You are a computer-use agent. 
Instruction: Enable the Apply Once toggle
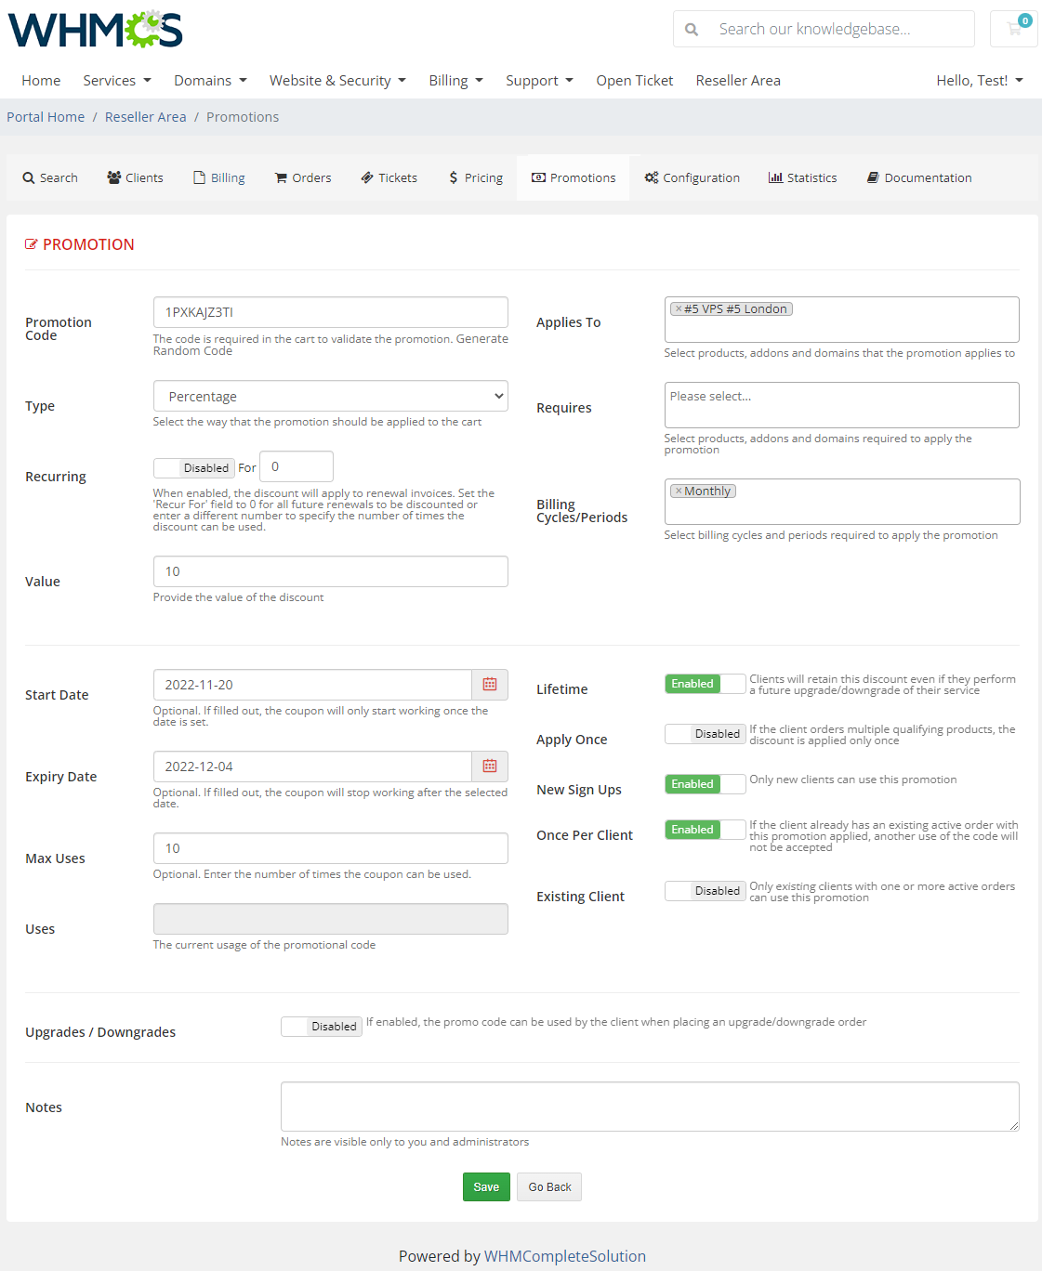click(x=705, y=734)
